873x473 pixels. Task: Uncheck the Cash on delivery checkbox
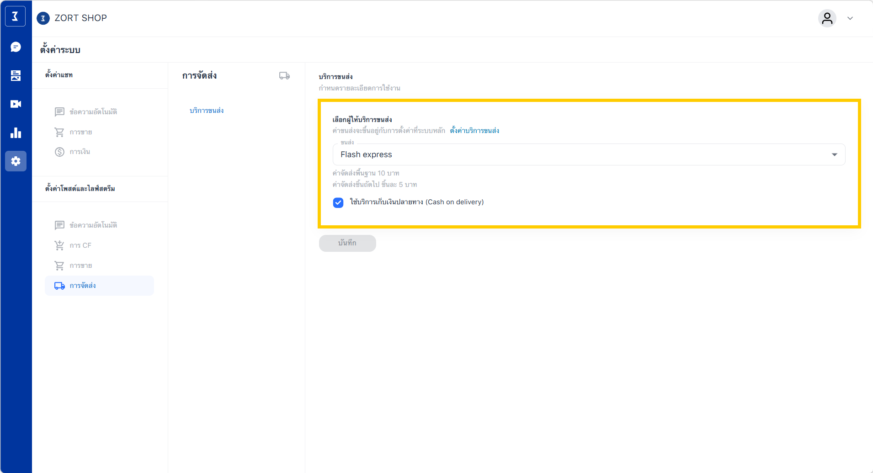[x=338, y=202]
